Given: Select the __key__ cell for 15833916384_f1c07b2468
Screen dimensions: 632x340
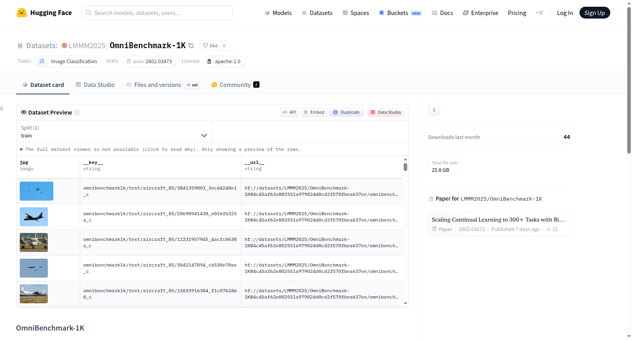Looking at the screenshot, I should coord(161,294).
